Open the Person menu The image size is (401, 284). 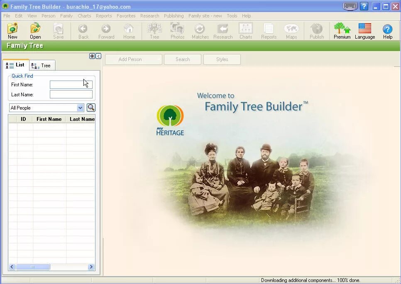click(48, 16)
